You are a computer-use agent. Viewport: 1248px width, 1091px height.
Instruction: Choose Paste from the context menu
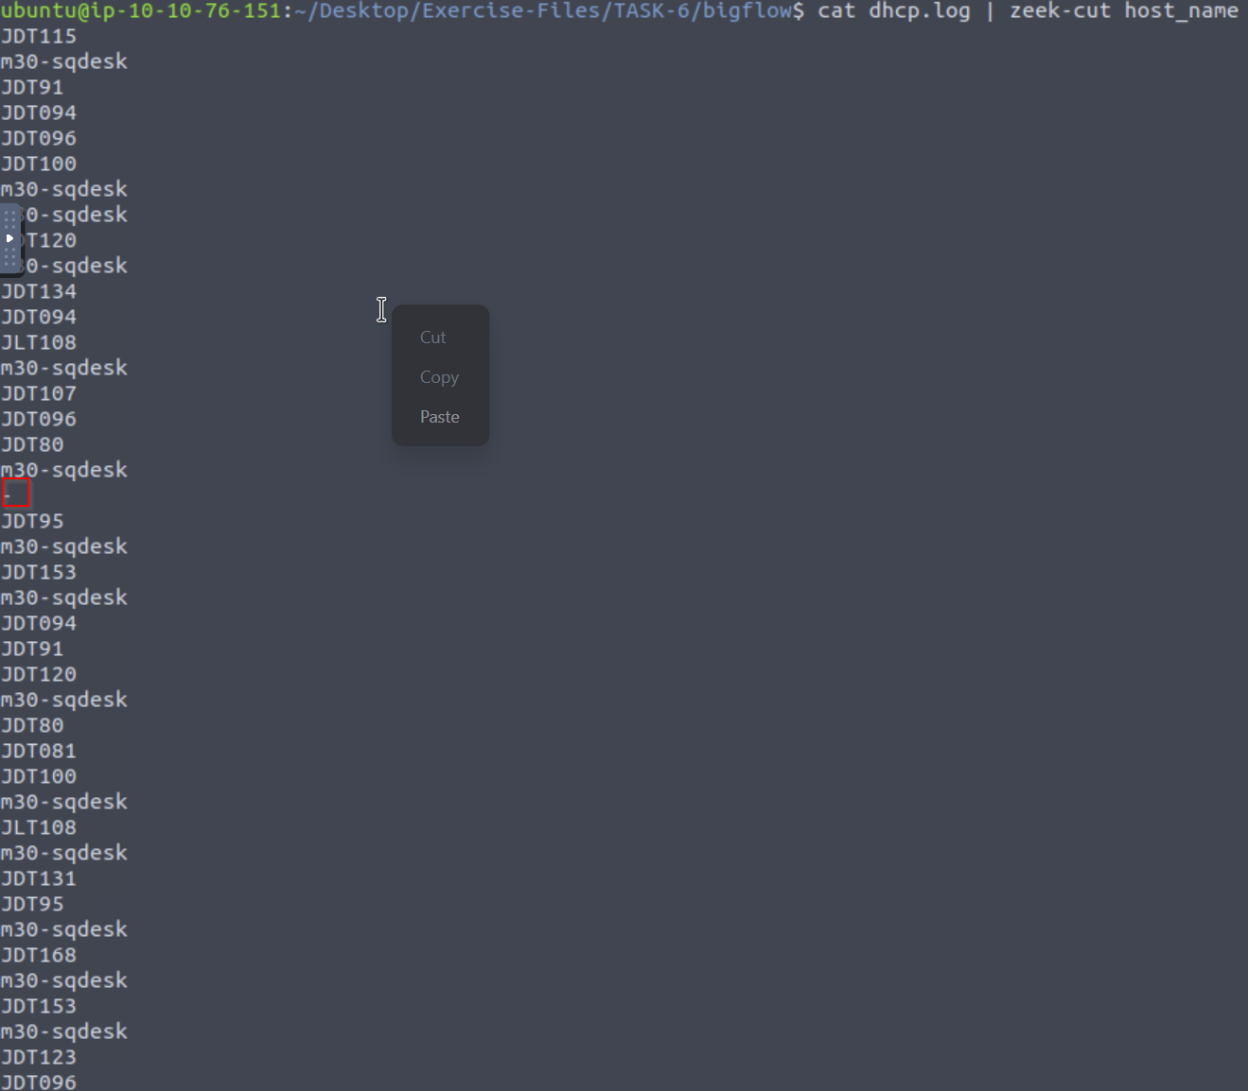coord(440,417)
